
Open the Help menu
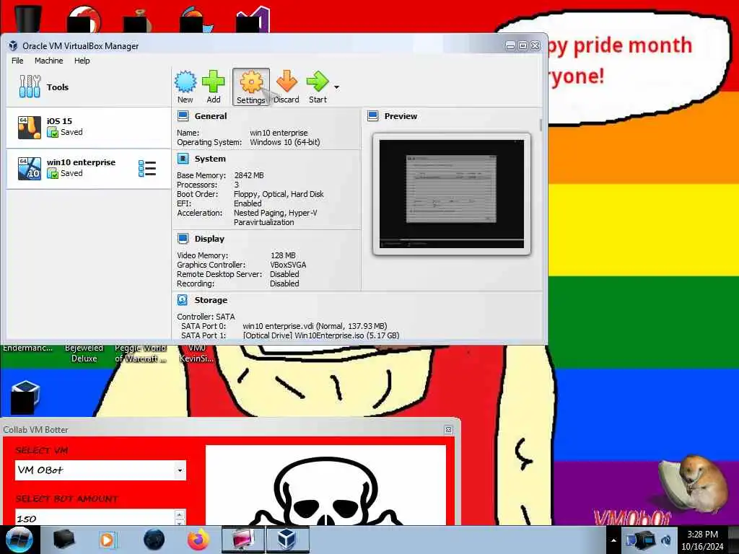click(82, 61)
